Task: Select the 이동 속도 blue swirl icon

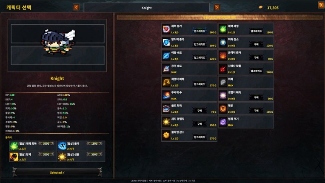Action: coord(166,56)
